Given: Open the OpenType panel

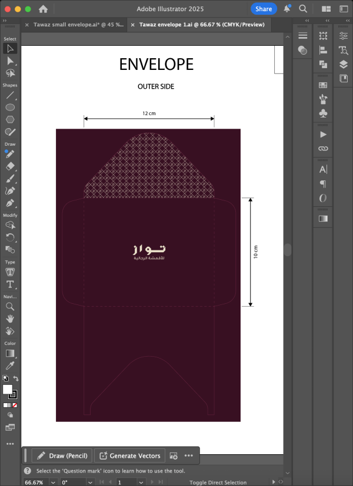Looking at the screenshot, I should click(x=323, y=198).
